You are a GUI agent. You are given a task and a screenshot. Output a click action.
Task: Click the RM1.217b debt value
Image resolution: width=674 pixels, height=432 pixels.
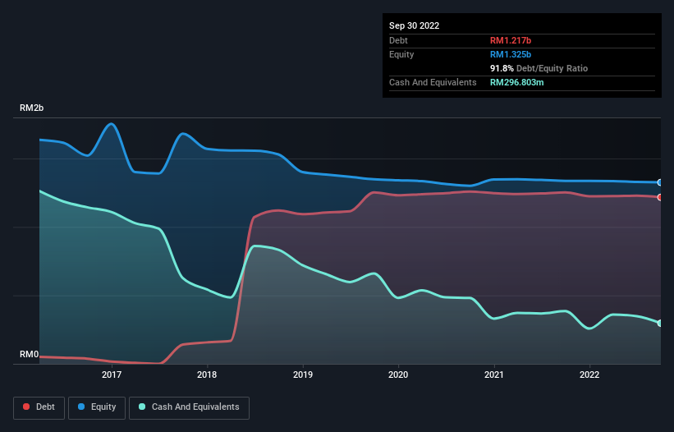(x=511, y=40)
